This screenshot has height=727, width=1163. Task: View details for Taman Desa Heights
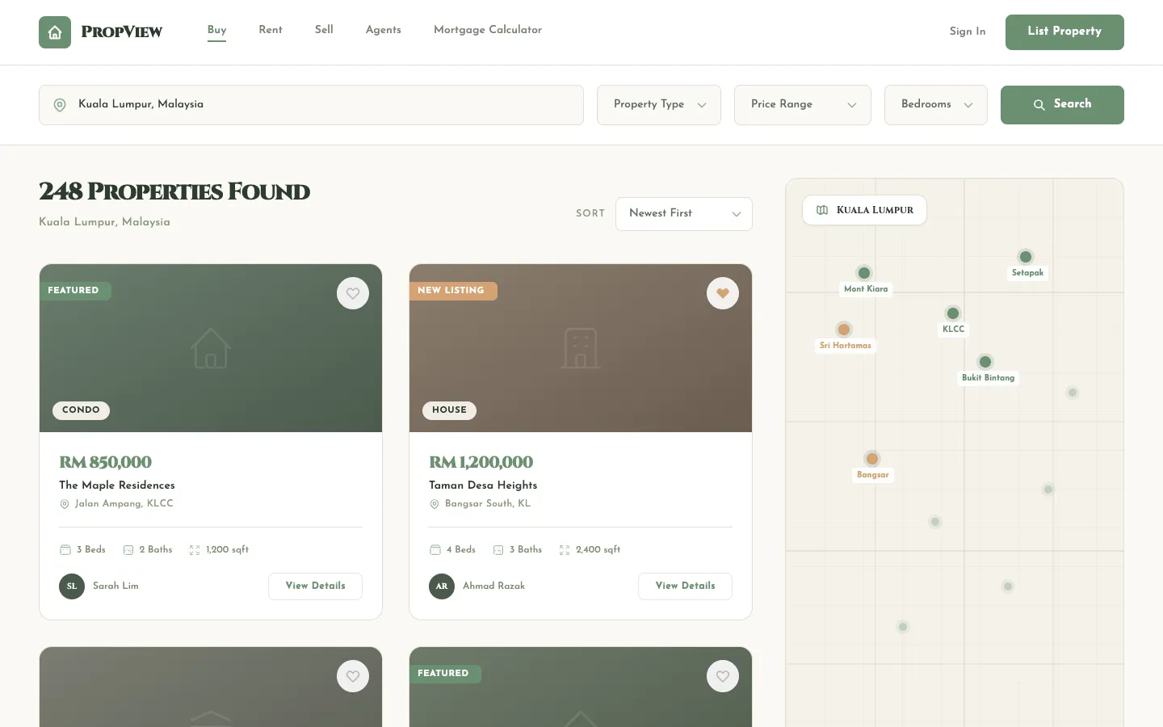[x=685, y=586]
